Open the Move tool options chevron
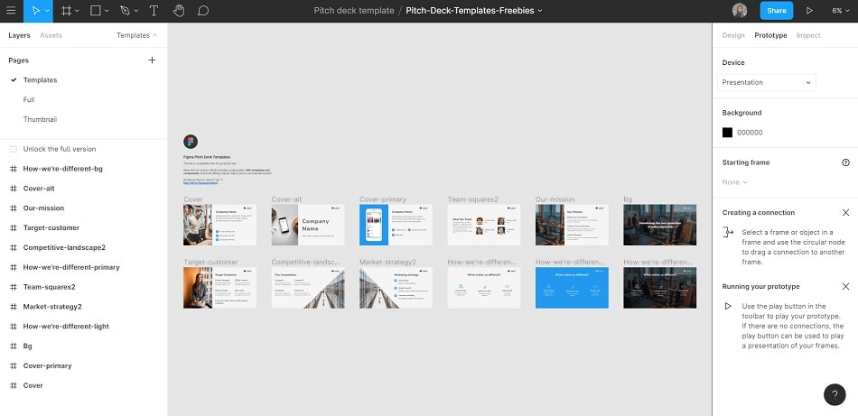This screenshot has height=416, width=858. point(48,11)
